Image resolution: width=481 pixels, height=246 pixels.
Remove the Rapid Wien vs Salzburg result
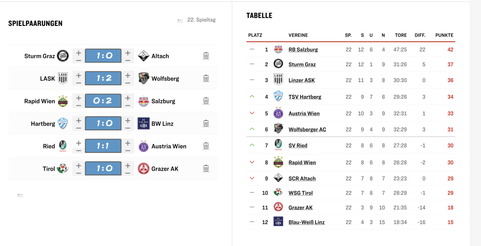pos(206,101)
